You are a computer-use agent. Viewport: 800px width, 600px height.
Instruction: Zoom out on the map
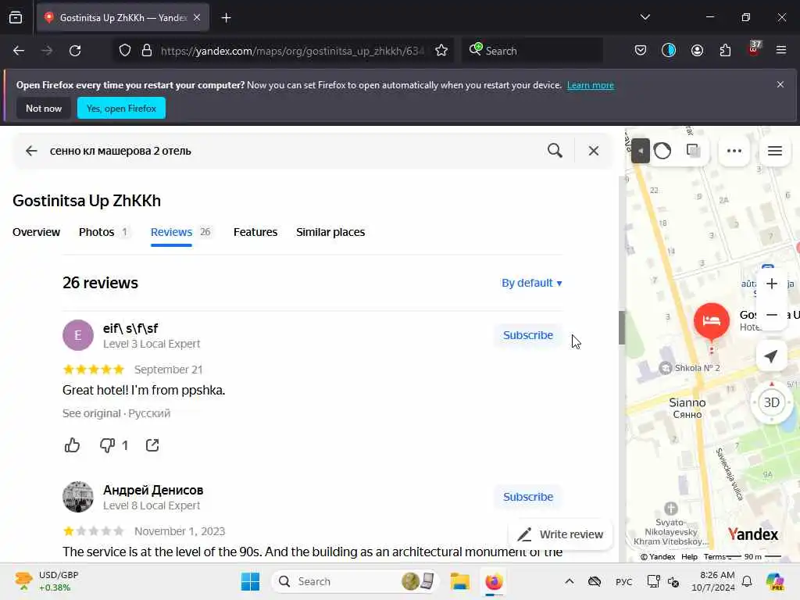[771, 315]
